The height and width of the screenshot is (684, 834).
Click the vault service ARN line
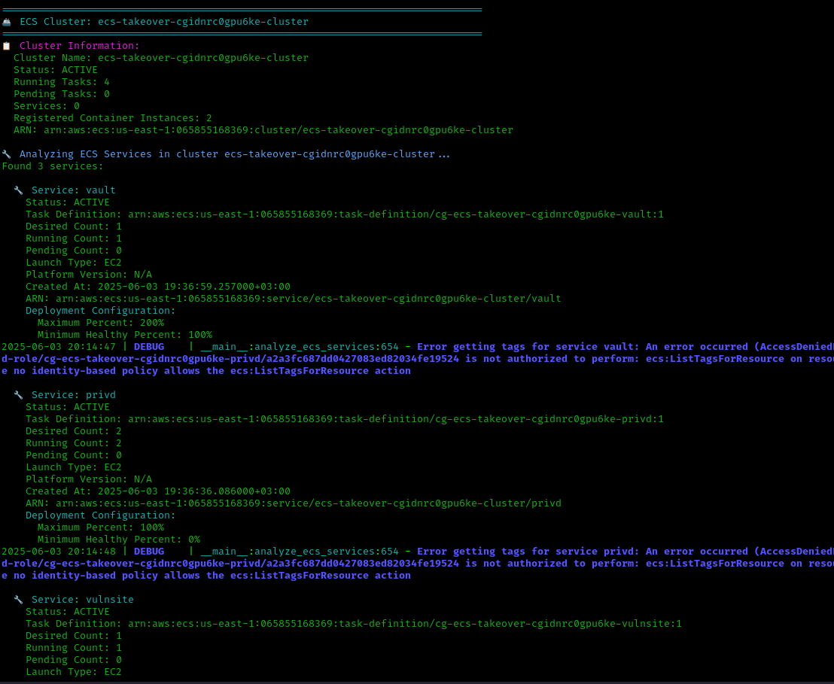[x=293, y=299]
